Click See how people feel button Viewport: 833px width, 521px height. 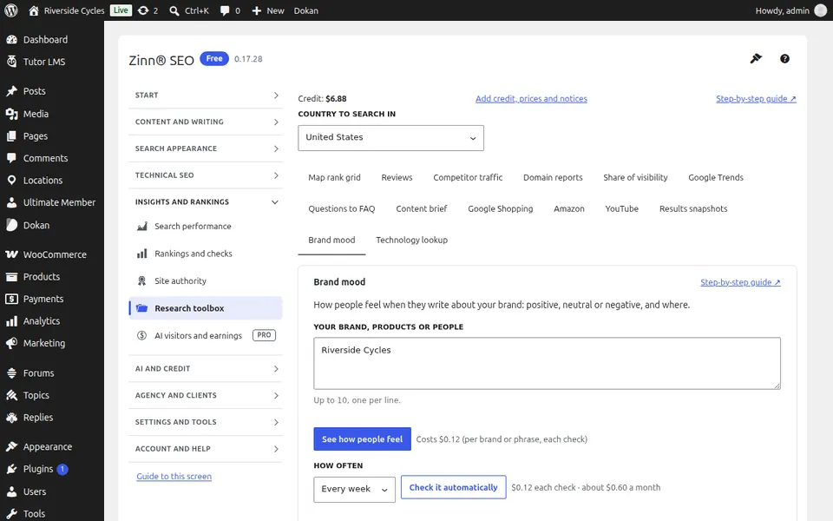pos(363,439)
